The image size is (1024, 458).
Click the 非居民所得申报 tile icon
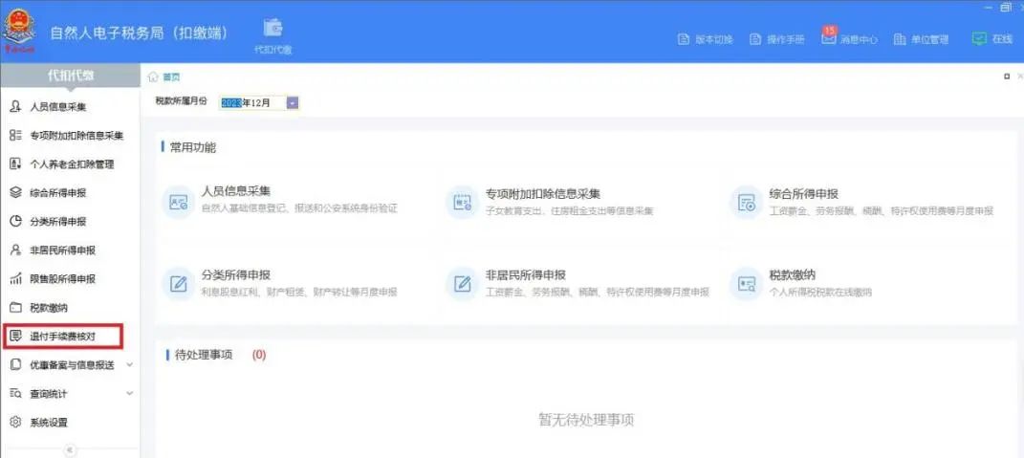tap(463, 284)
